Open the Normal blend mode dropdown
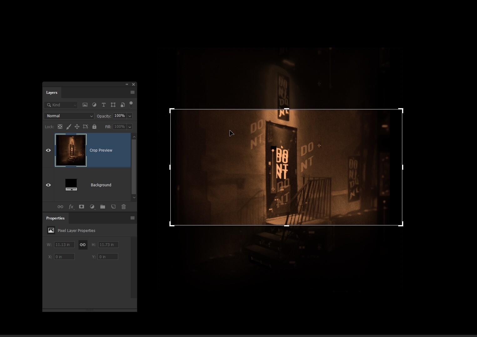This screenshot has height=337, width=477. [x=69, y=116]
